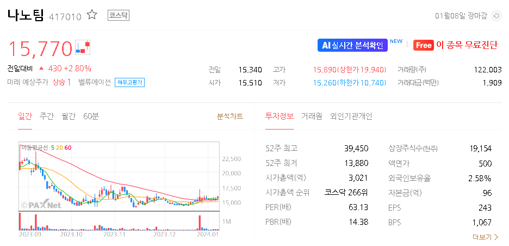Click the 2023.11 date label on chart

pyautogui.click(x=114, y=233)
